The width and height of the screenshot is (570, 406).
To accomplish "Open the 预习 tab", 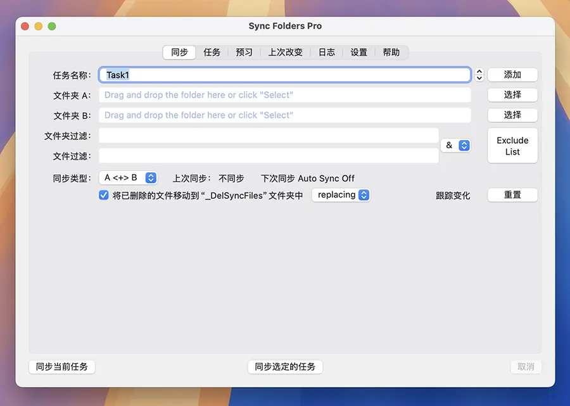I will pos(244,53).
